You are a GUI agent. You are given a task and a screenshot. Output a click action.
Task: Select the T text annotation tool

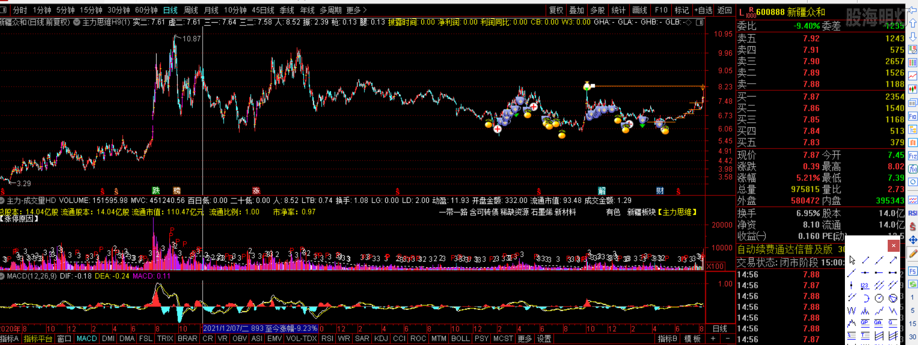tap(865, 335)
